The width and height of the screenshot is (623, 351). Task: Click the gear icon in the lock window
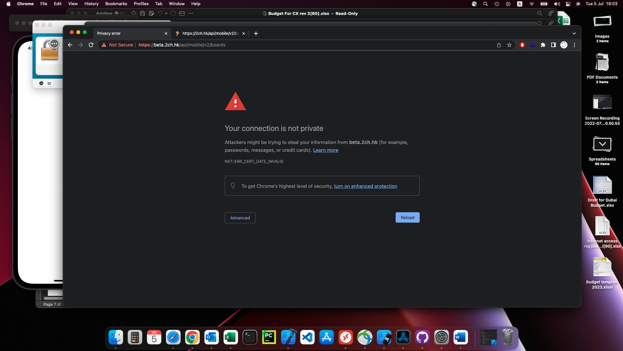click(x=41, y=83)
